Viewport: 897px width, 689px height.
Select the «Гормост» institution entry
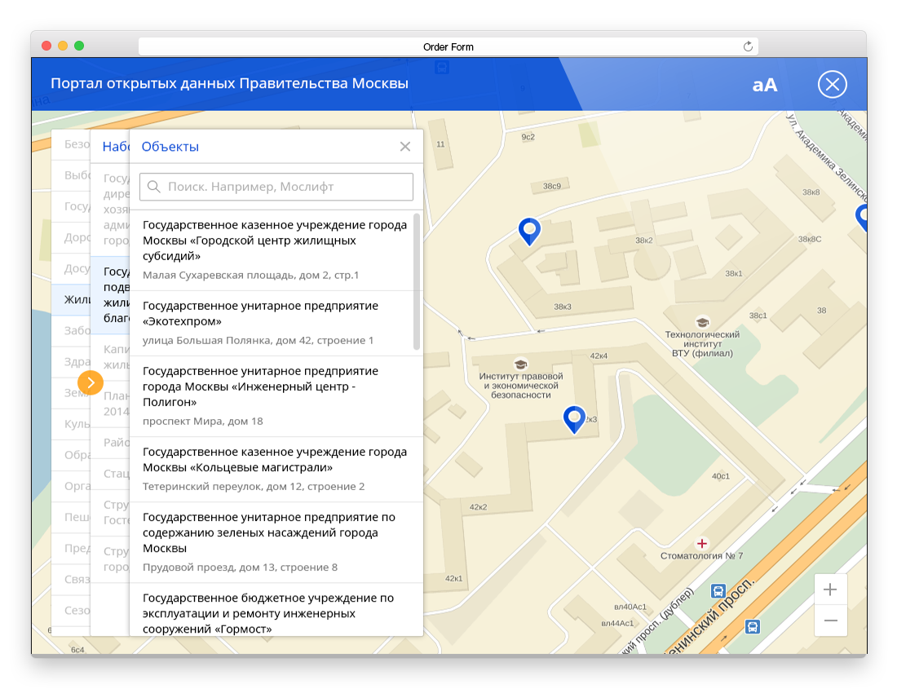pyautogui.click(x=275, y=610)
